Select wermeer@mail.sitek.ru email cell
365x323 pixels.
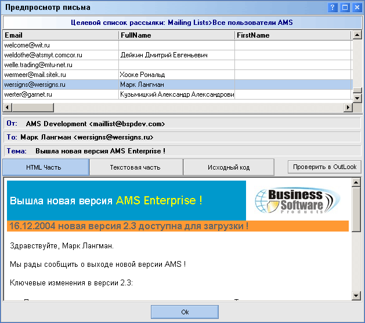click(60, 75)
